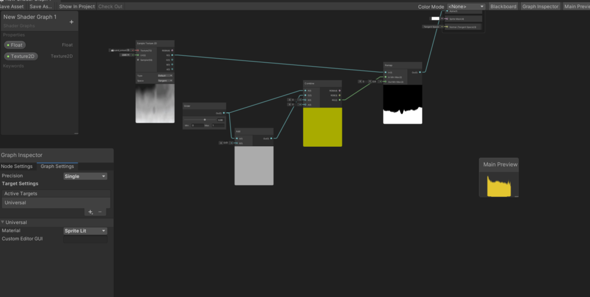Open the Color Mode dropdown
The height and width of the screenshot is (297, 590).
tap(466, 6)
